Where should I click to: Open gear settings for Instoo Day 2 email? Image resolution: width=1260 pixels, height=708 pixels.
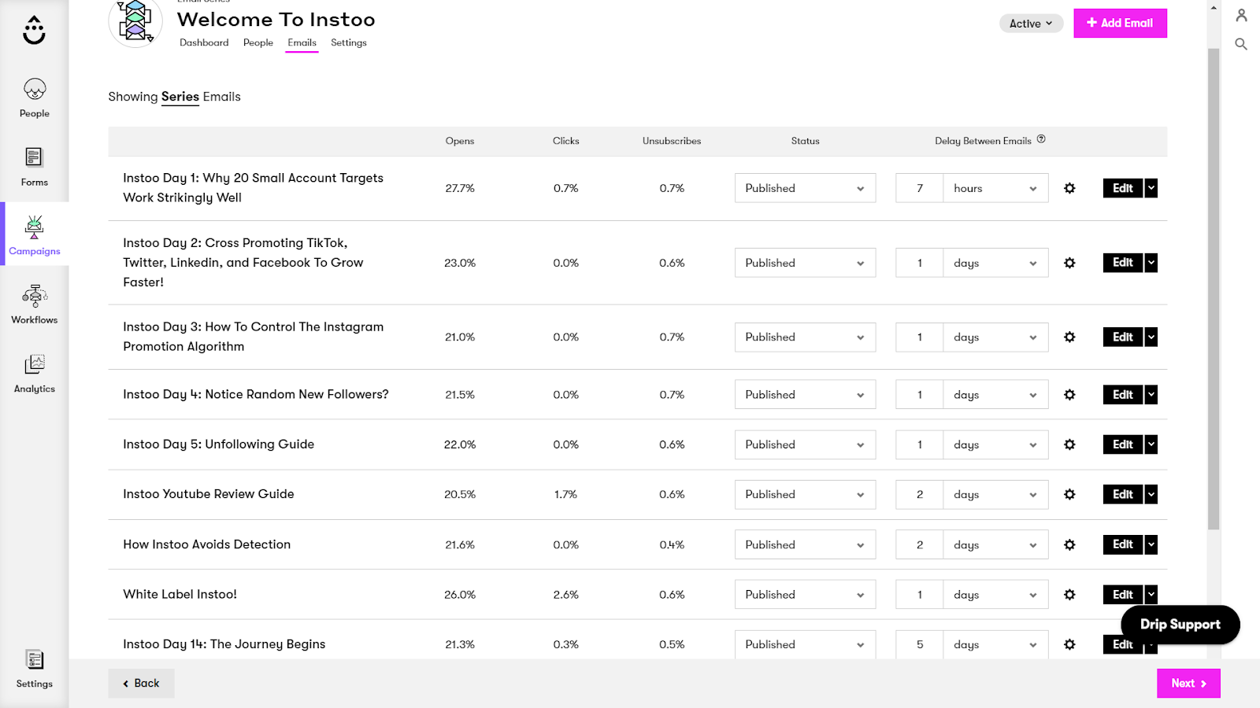(x=1069, y=263)
